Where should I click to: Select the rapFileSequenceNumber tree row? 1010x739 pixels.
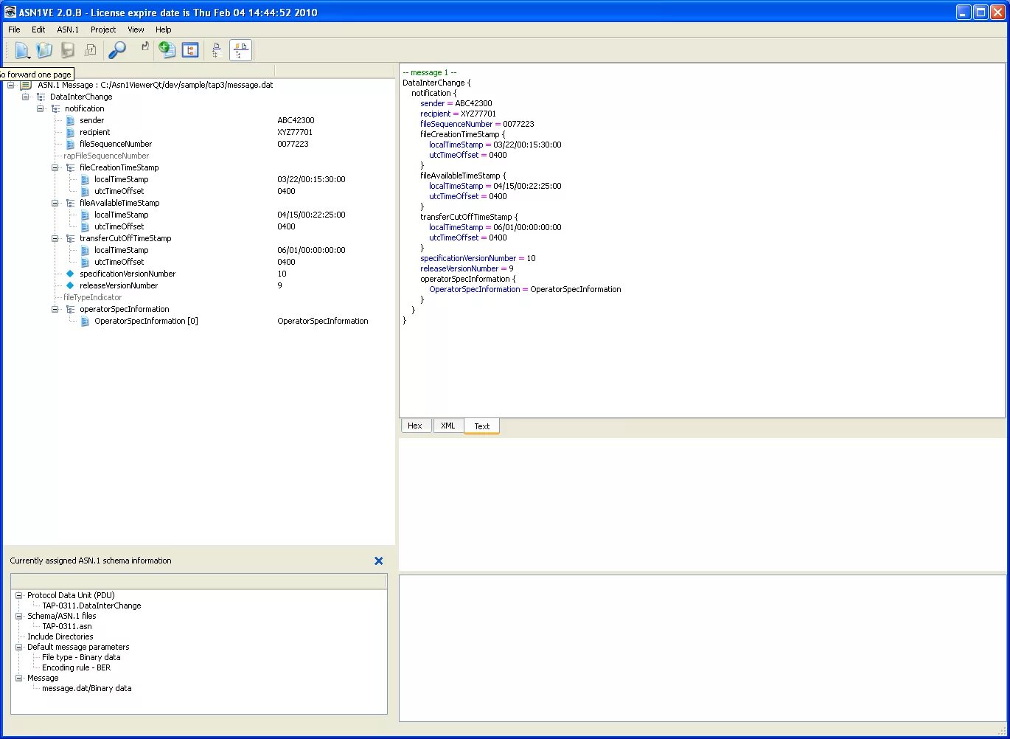tap(106, 156)
